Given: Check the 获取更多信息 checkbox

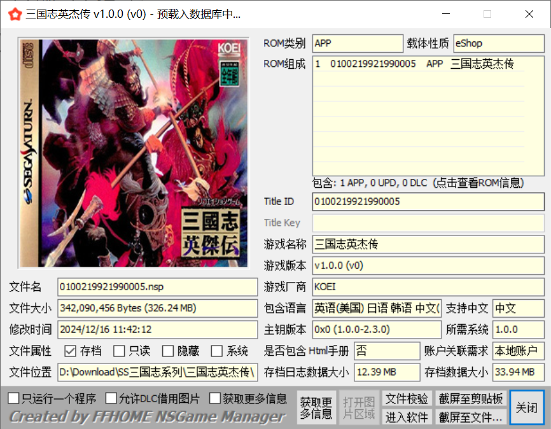Looking at the screenshot, I should click(214, 398).
